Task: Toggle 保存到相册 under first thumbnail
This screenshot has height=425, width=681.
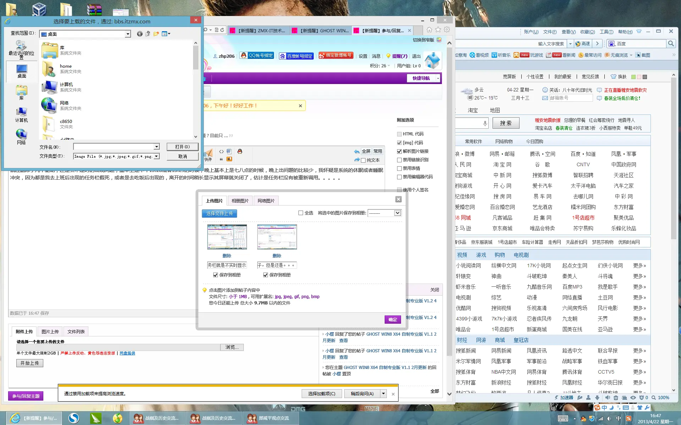Action: 215,275
